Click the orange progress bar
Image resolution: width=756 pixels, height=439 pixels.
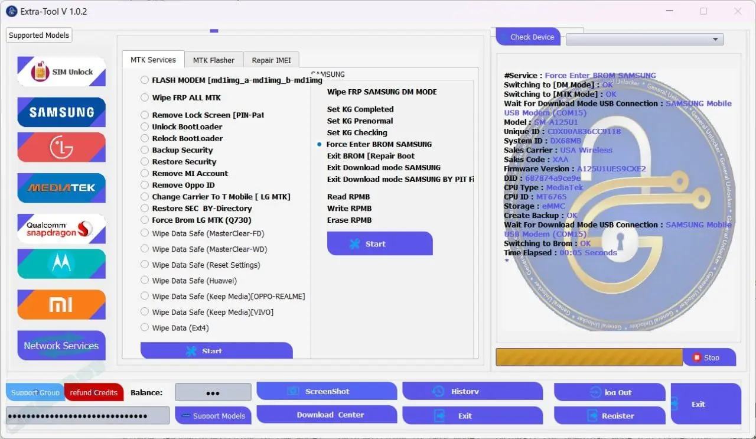(589, 357)
